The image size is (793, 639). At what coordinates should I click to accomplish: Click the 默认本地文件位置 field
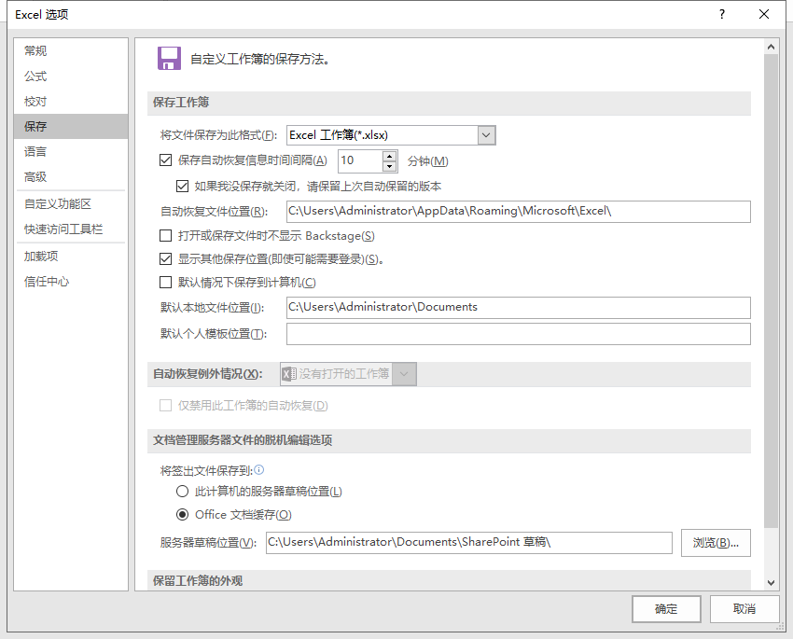point(519,307)
